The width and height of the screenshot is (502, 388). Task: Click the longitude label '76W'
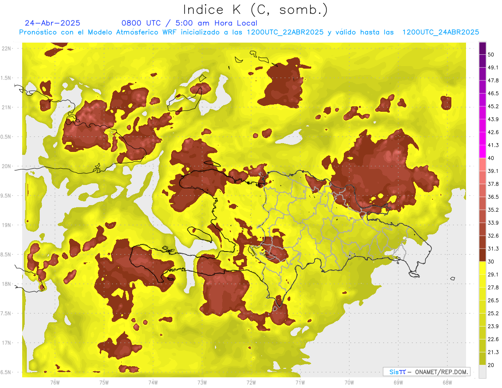(x=55, y=382)
